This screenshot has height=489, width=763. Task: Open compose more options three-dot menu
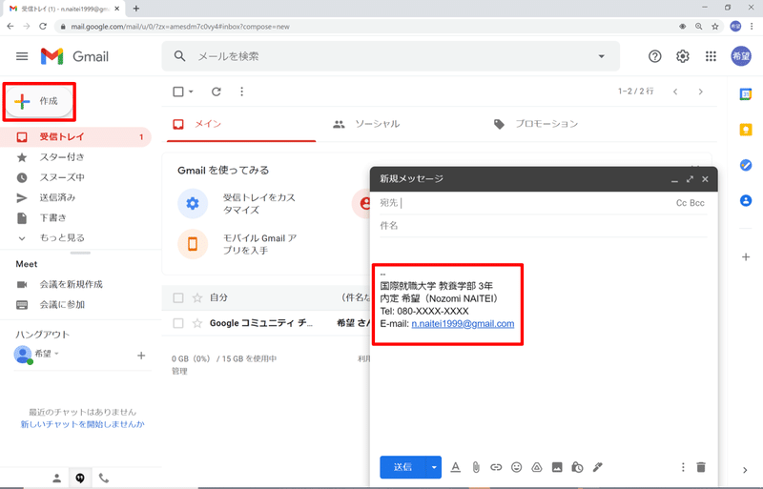683,467
